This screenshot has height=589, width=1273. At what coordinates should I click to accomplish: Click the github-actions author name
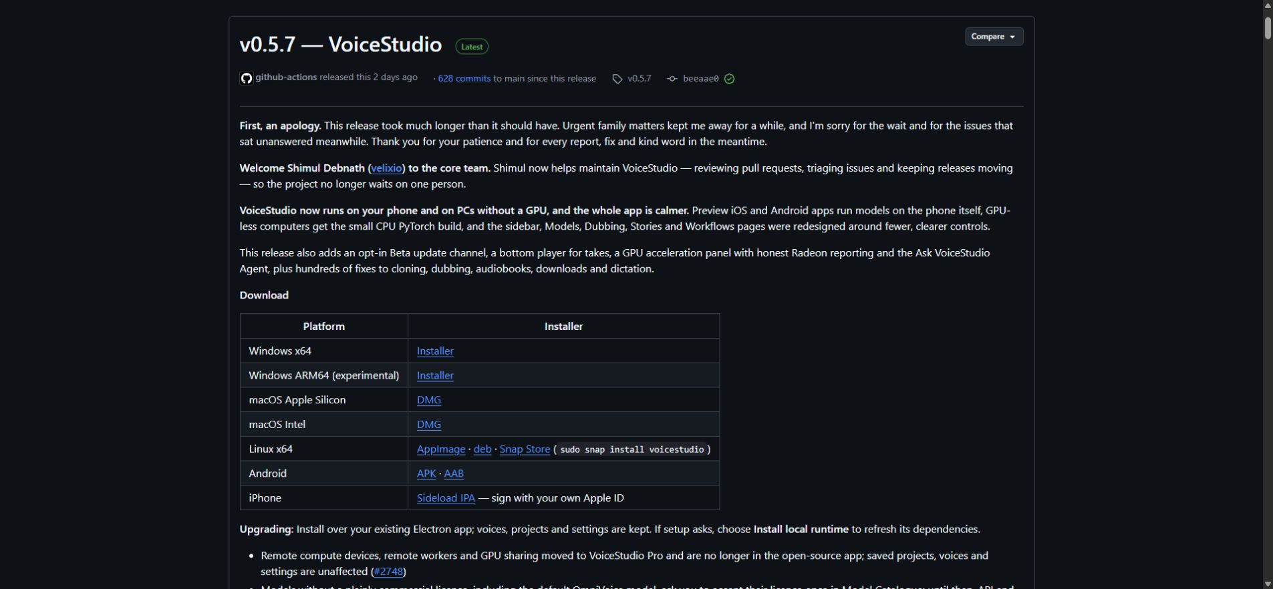(286, 77)
